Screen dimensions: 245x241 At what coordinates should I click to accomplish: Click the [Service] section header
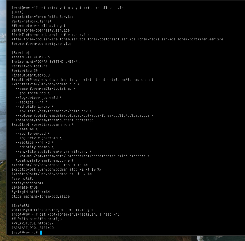click(x=21, y=53)
